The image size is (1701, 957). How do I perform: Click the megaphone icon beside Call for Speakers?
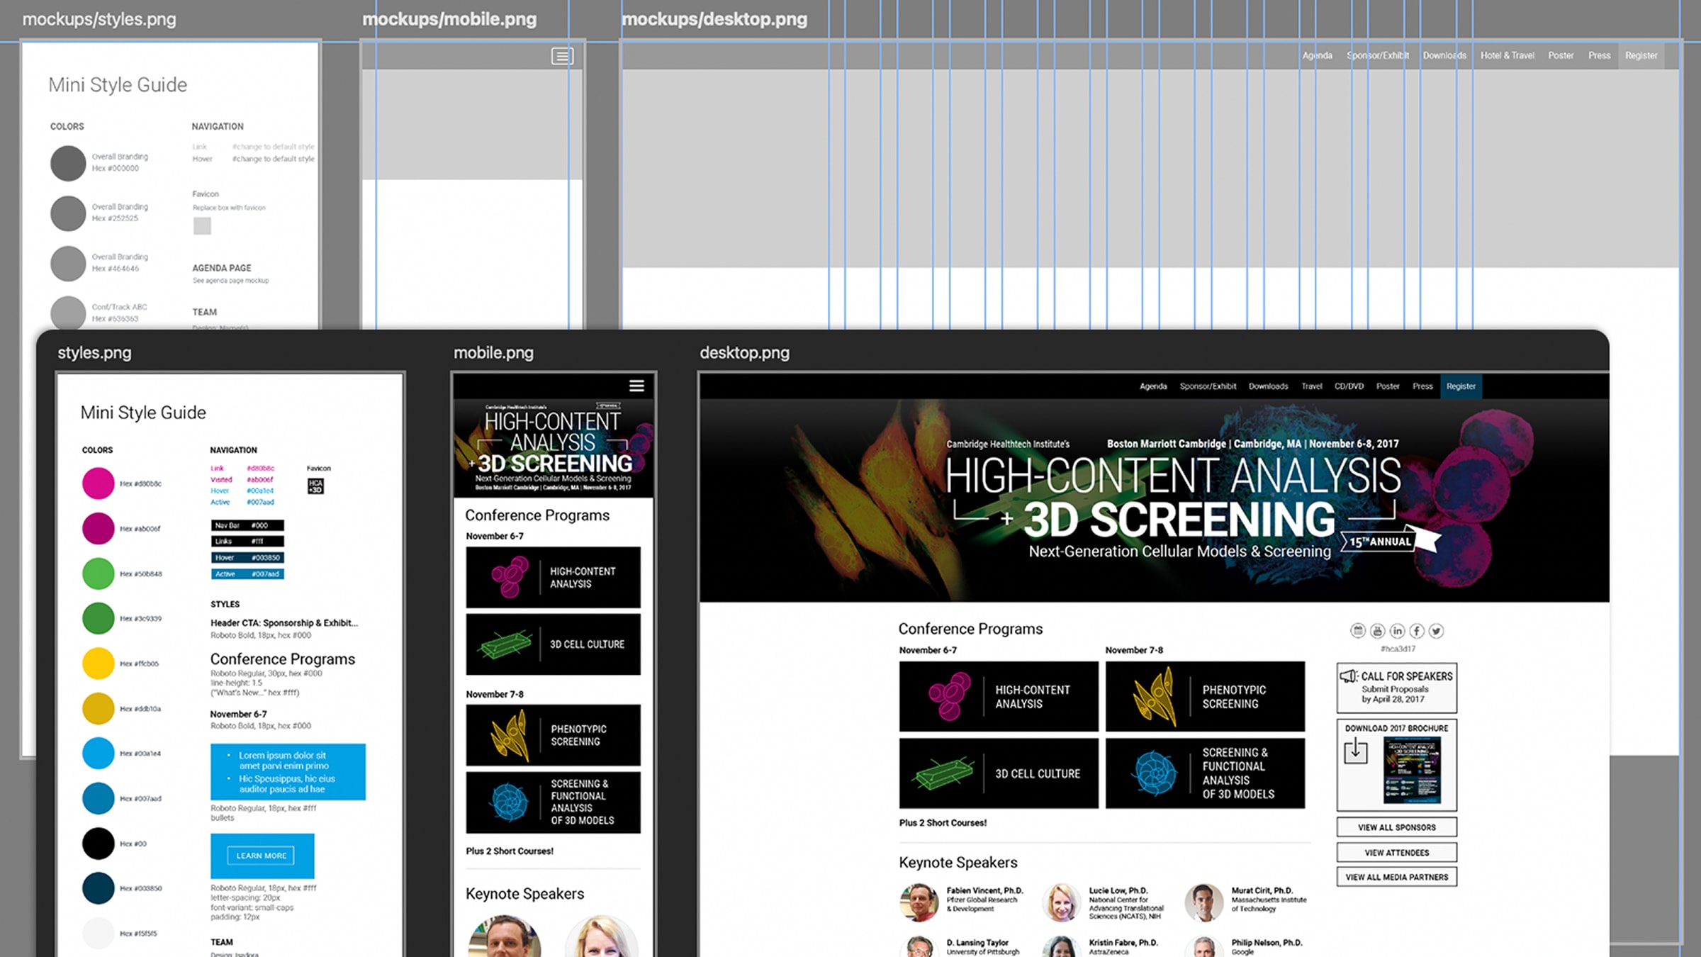pos(1349,676)
